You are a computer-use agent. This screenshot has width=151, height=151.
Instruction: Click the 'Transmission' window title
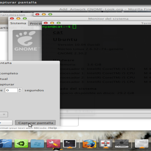point(12,15)
